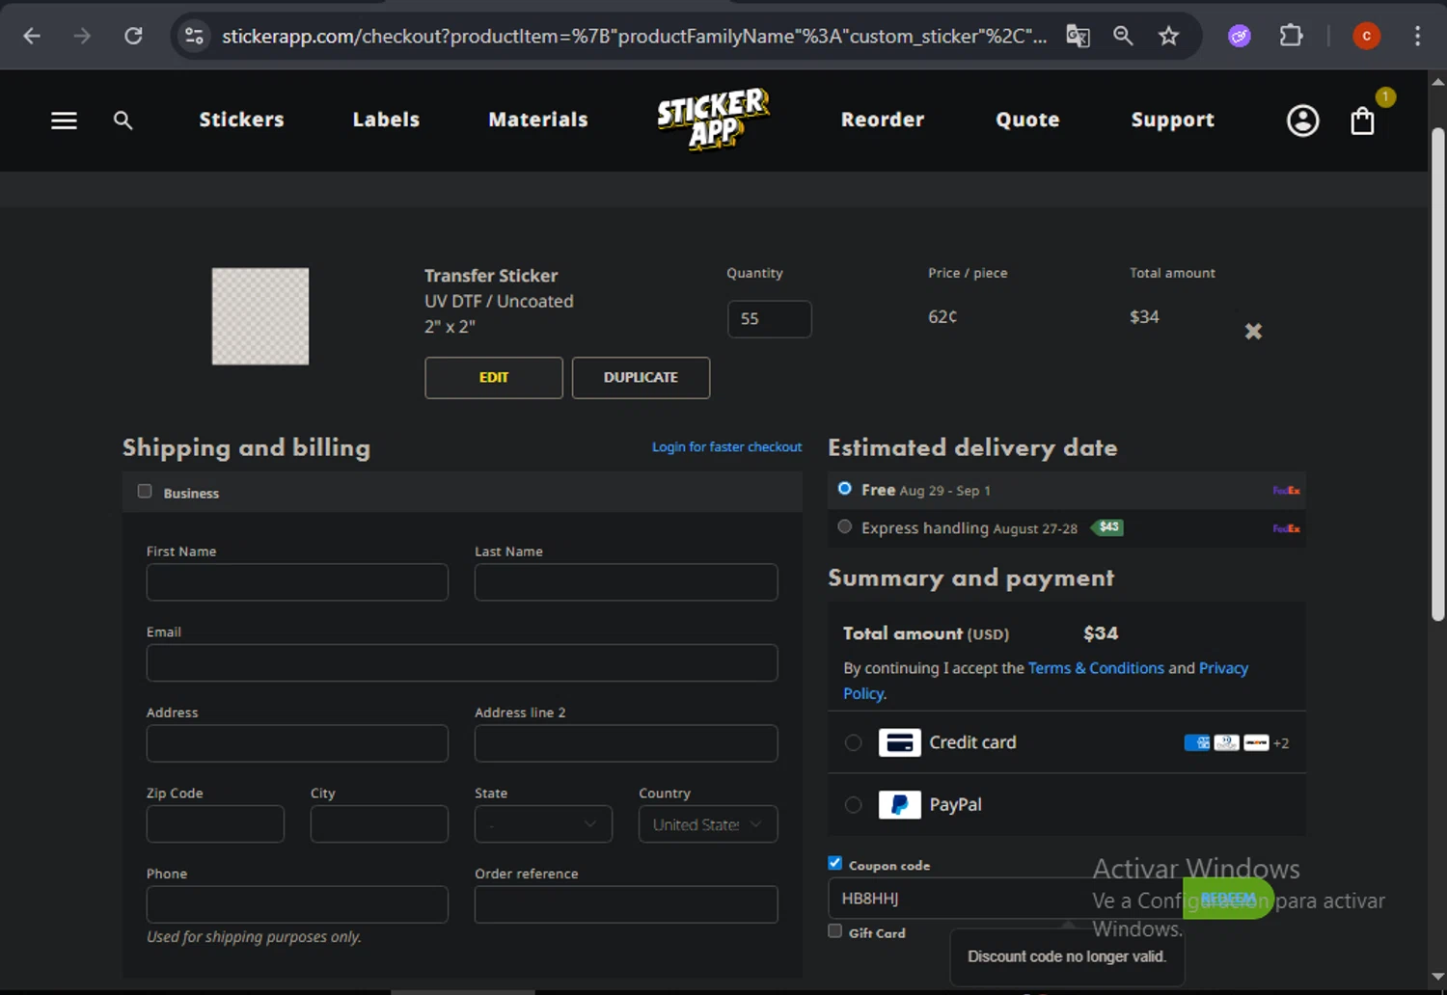
Task: Click the site search magnifier icon
Action: (x=123, y=121)
